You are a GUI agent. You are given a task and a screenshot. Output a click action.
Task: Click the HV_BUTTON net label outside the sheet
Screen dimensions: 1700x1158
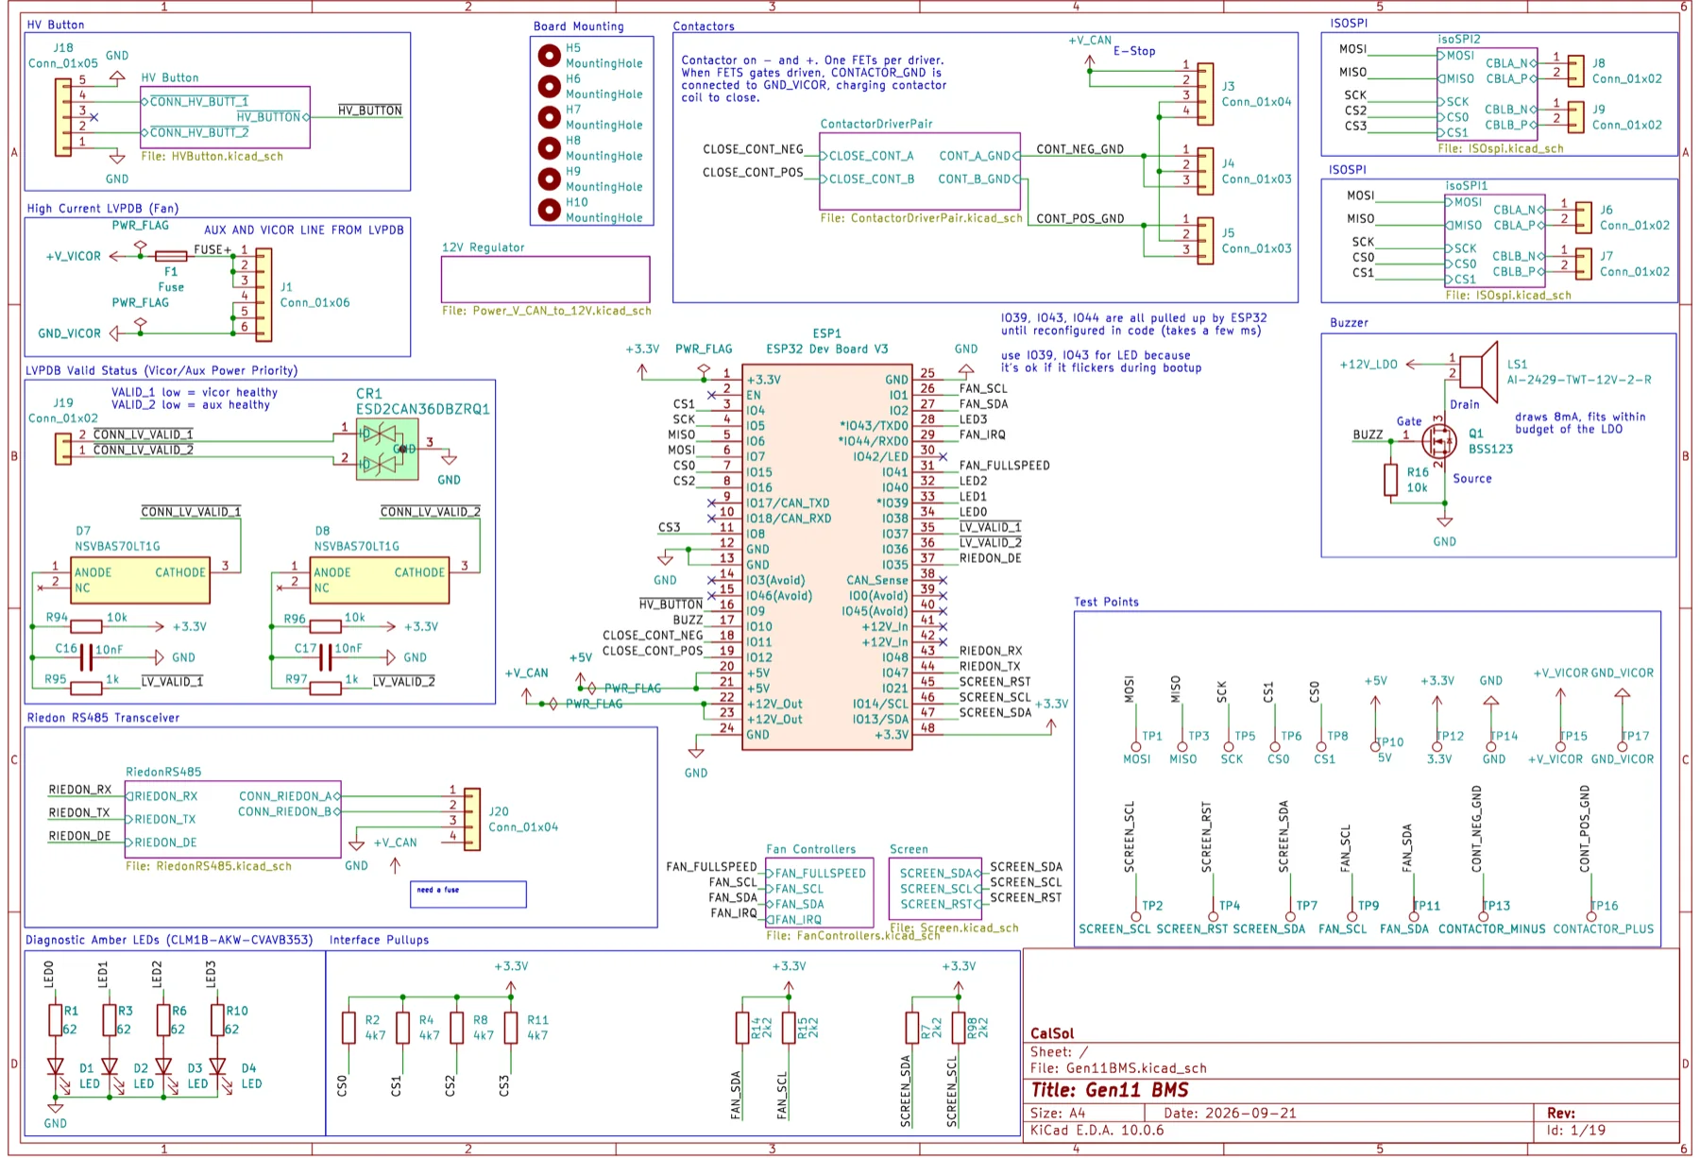click(370, 111)
